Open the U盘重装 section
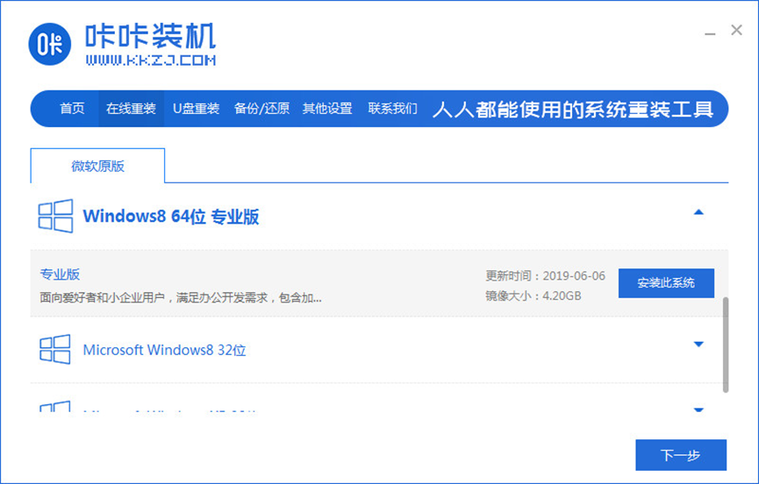 coord(196,109)
